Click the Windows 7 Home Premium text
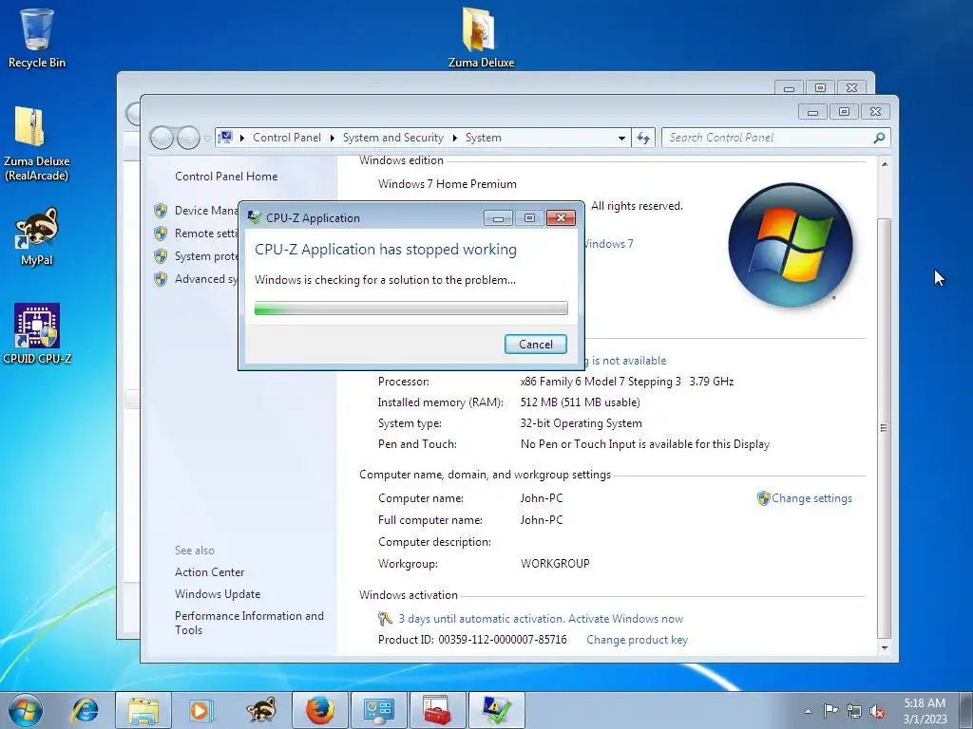 pos(447,184)
